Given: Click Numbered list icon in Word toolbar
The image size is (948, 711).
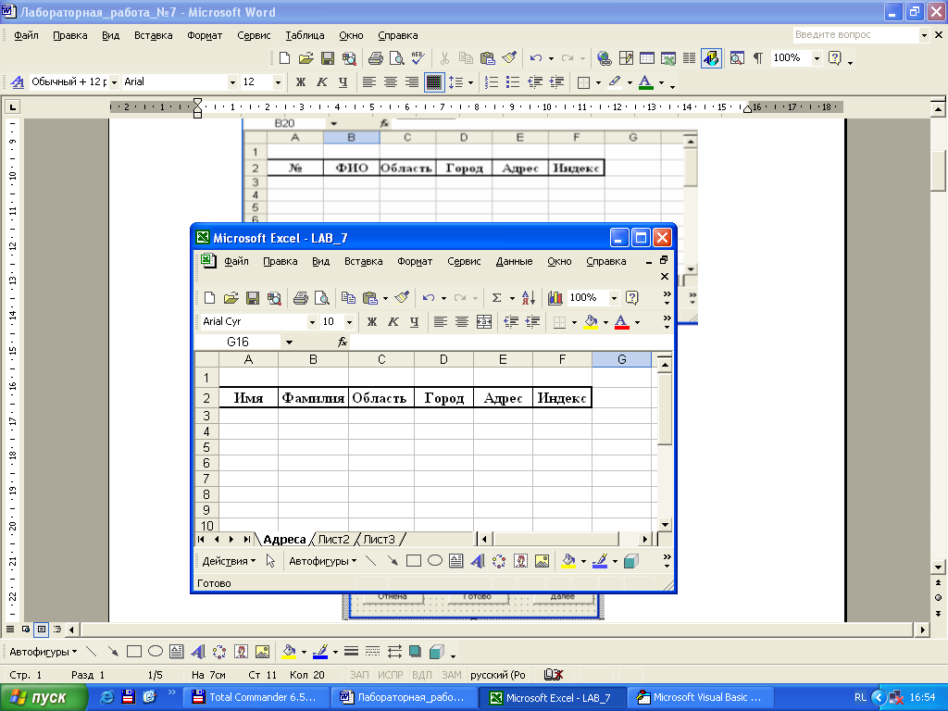Looking at the screenshot, I should point(492,81).
